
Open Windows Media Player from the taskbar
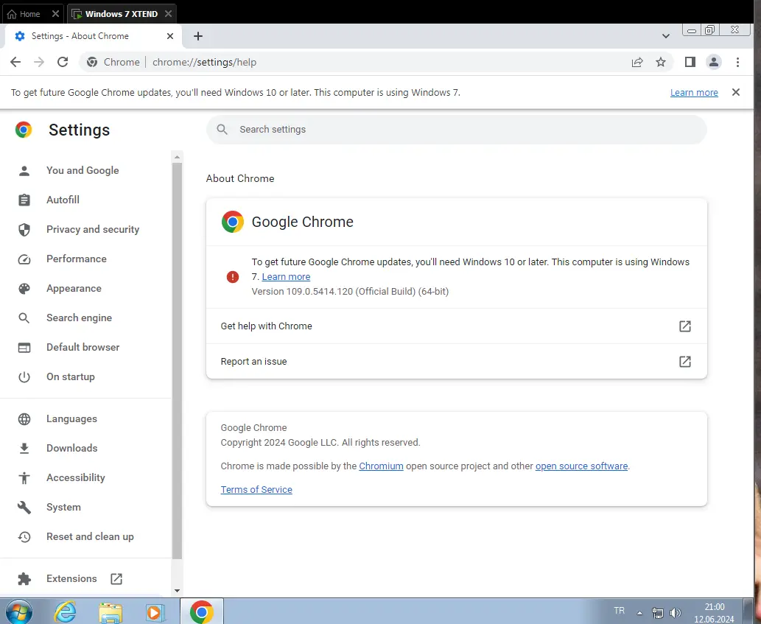pos(155,612)
